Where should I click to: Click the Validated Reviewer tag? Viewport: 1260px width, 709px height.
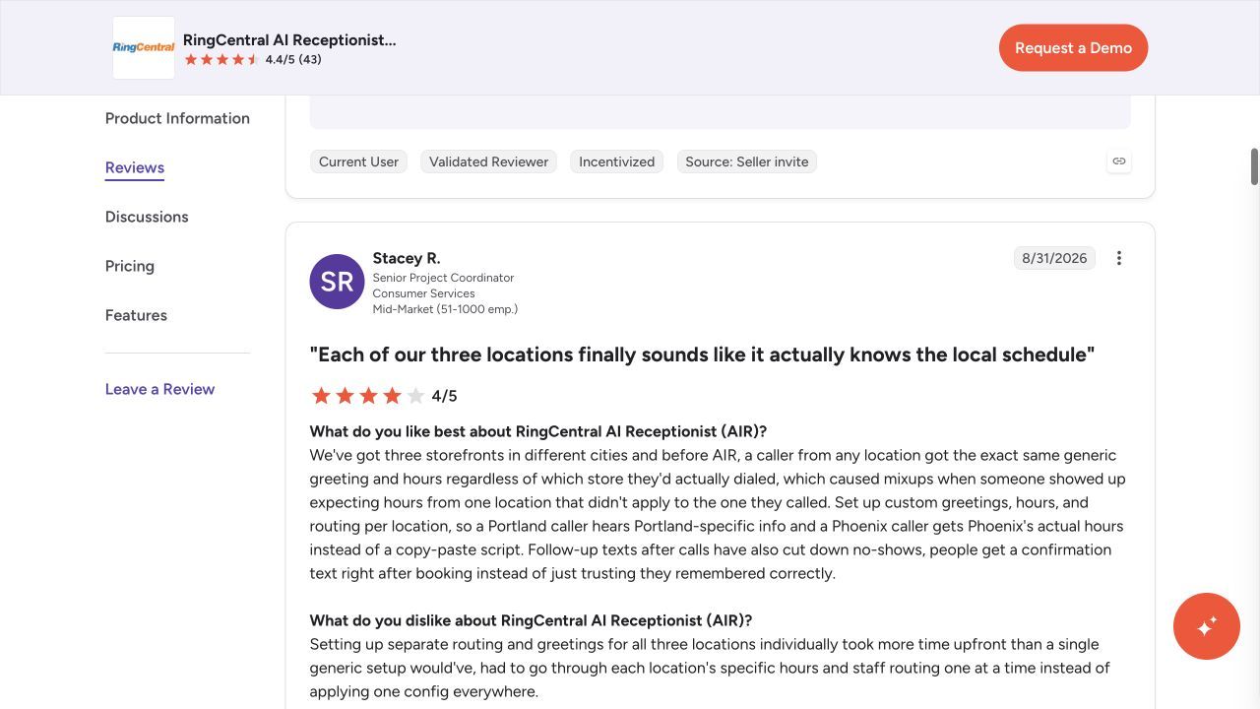pyautogui.click(x=488, y=161)
